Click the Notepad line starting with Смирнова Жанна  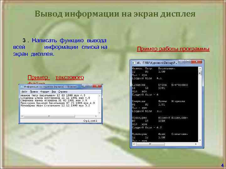tap(54, 100)
